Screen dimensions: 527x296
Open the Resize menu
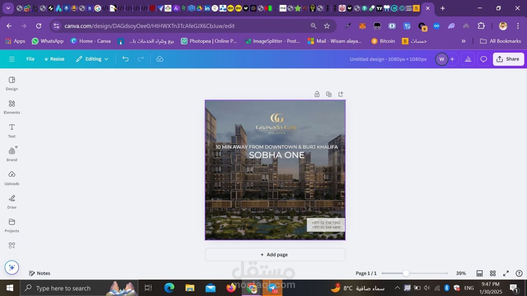point(54,59)
